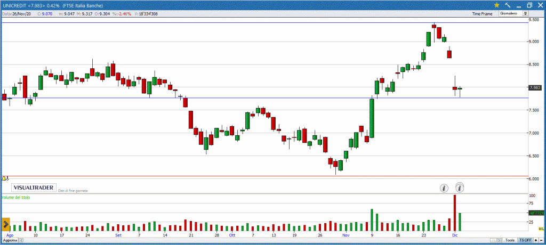The width and height of the screenshot is (546, 245).
Task: Zoom out with the minus button
Action: [x=542, y=241]
